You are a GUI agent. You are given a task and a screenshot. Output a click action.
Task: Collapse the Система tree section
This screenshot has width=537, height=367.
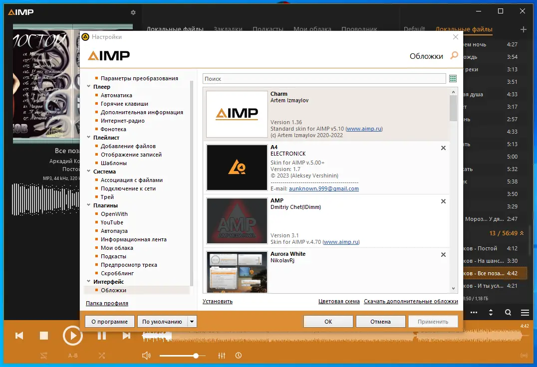89,171
